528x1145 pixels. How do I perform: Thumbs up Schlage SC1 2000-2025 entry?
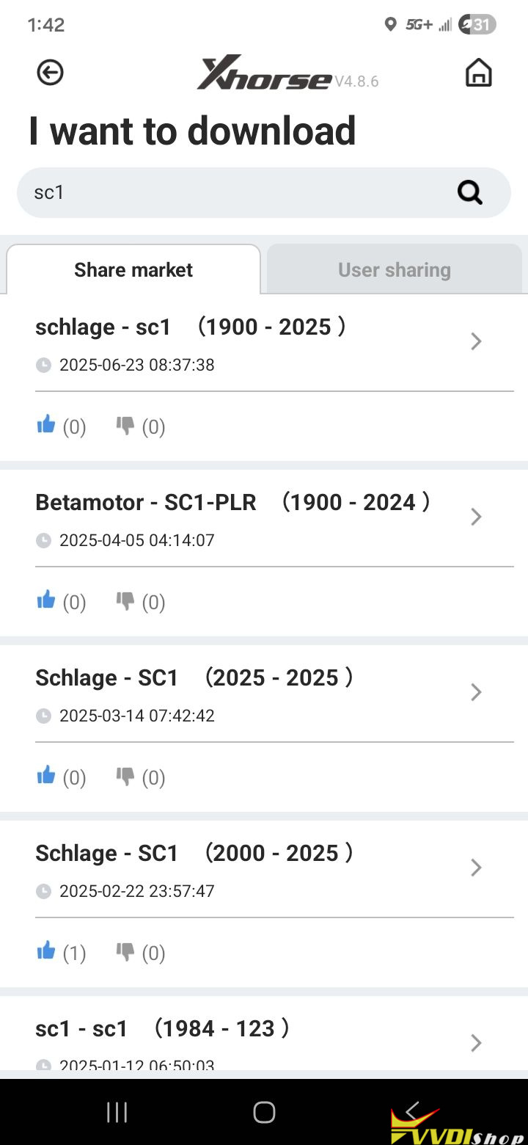pos(46,951)
